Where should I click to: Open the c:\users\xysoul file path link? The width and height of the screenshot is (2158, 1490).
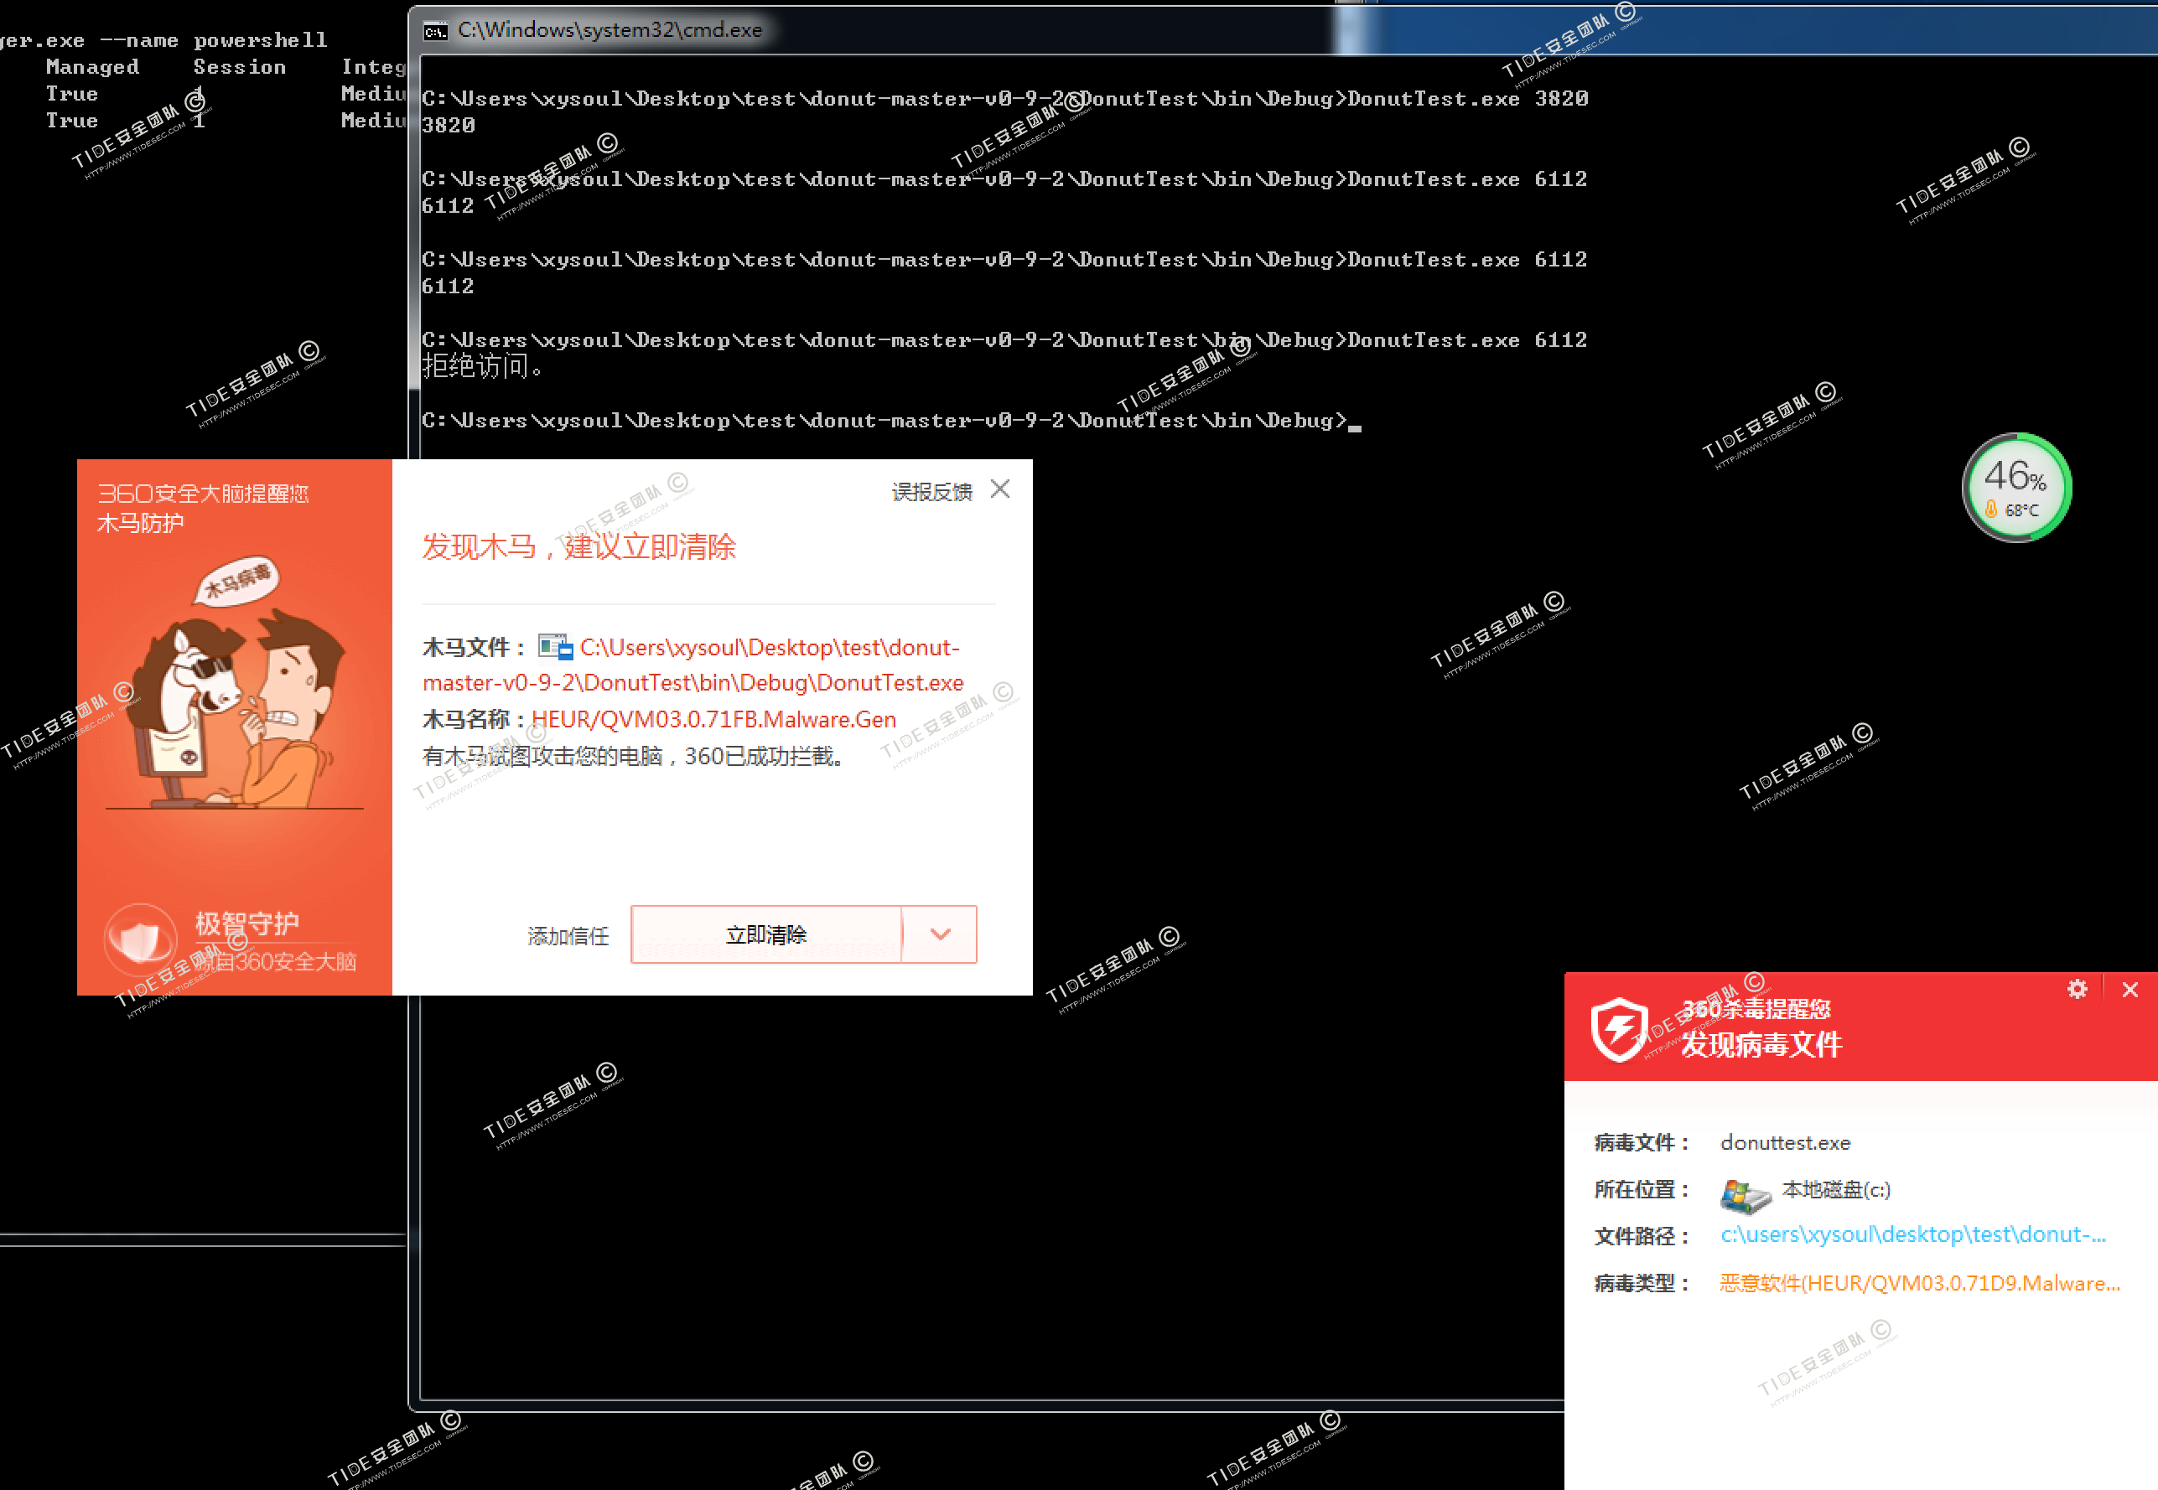1912,1235
